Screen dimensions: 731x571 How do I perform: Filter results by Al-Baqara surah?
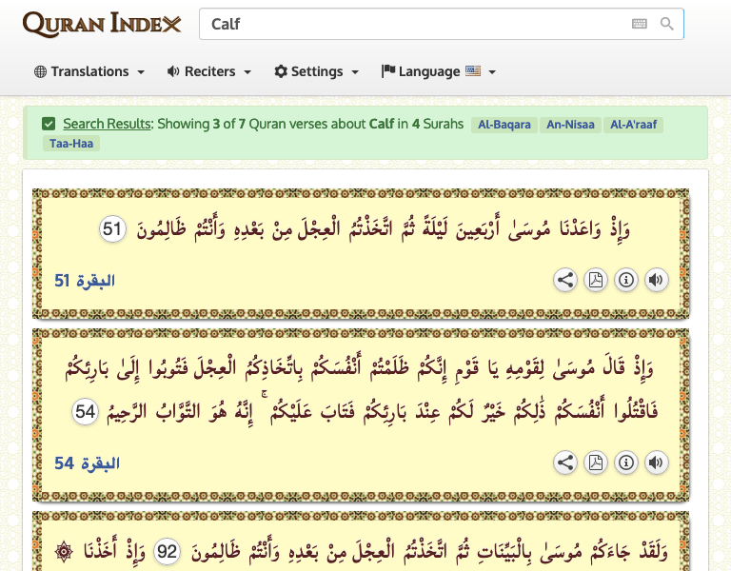coord(504,125)
